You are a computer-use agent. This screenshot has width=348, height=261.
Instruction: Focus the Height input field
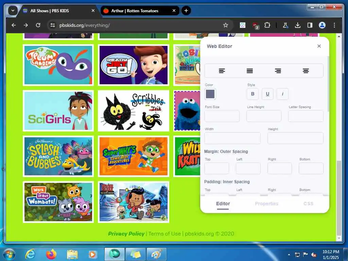point(295,138)
